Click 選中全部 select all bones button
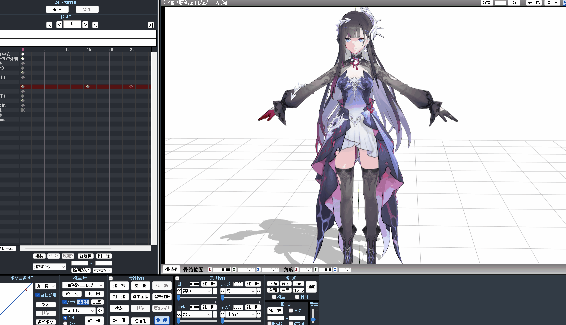This screenshot has width=566, height=325. tap(140, 297)
